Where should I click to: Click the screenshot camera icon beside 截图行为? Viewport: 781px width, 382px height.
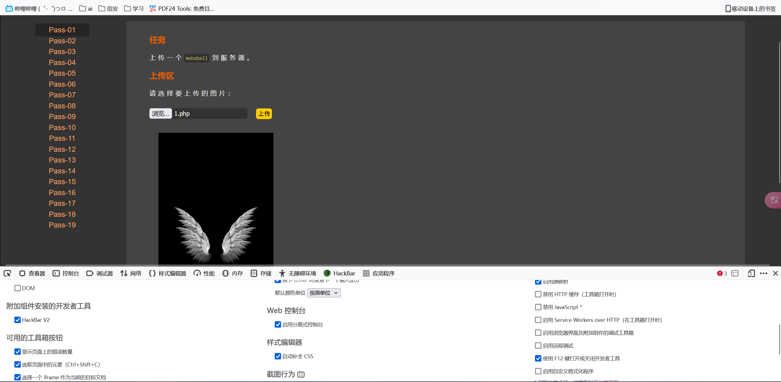pyautogui.click(x=301, y=374)
